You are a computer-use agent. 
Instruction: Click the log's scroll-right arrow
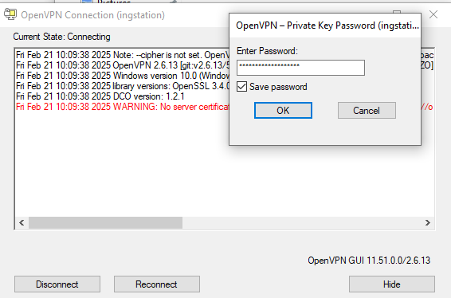point(427,222)
